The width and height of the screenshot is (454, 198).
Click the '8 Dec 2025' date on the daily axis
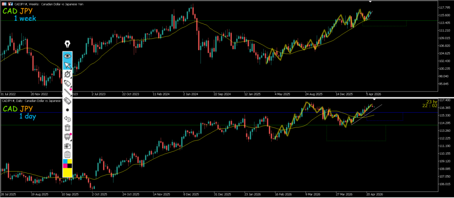tap(191, 195)
